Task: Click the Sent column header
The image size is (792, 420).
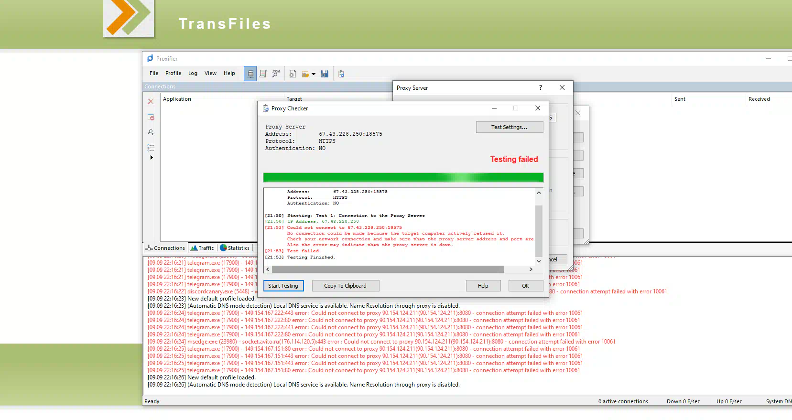Action: tap(680, 99)
